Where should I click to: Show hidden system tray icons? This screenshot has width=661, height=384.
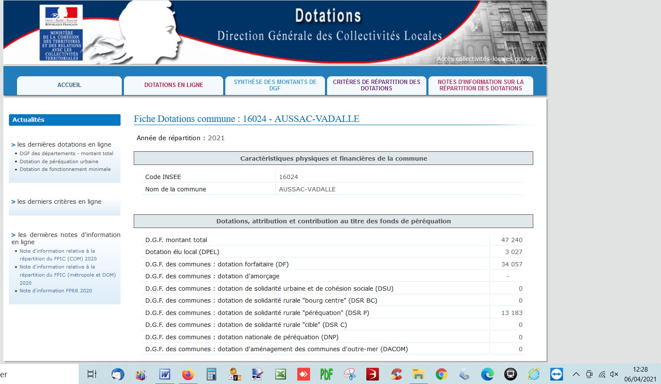[576, 375]
